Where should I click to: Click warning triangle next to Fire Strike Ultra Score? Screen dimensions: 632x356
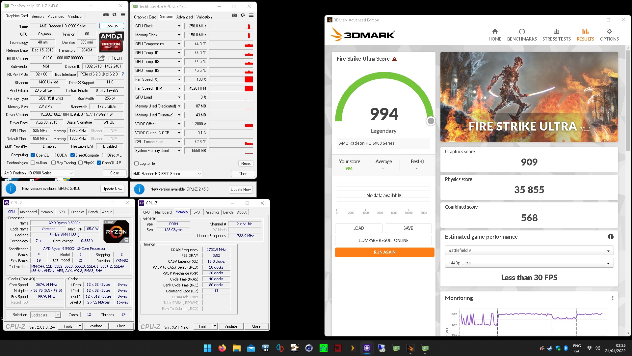click(x=394, y=59)
